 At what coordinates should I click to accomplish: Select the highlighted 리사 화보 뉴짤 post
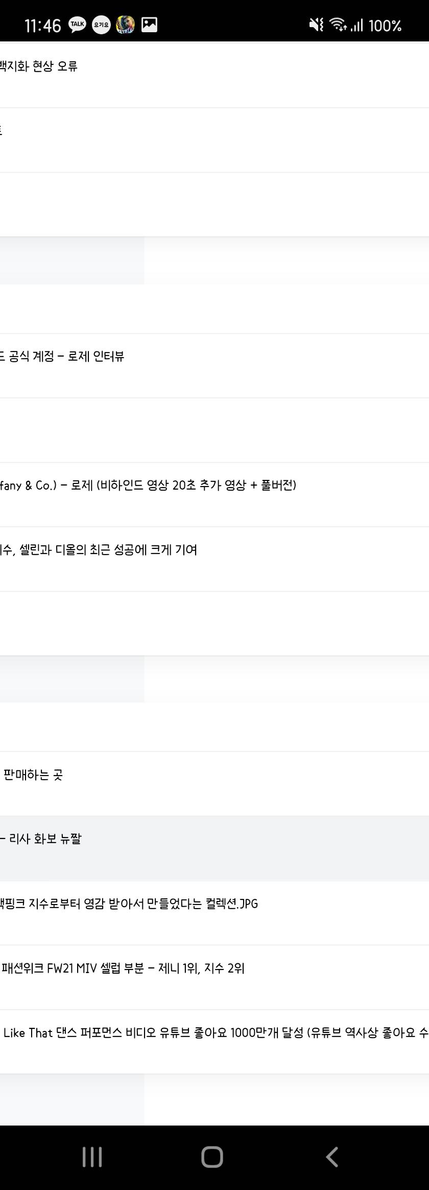[x=214, y=848]
